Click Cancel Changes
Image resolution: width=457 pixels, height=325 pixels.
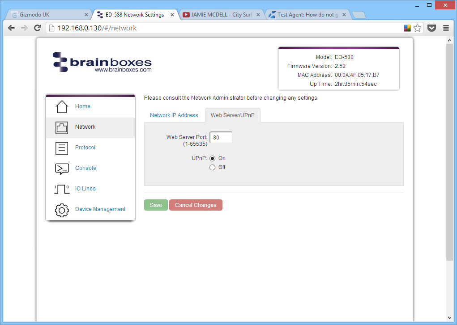196,205
